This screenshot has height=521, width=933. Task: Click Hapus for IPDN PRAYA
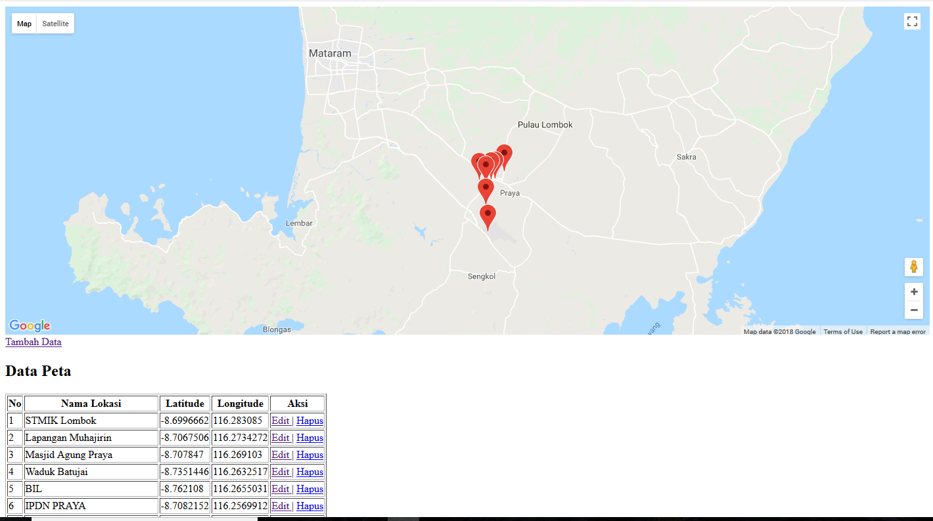click(309, 506)
